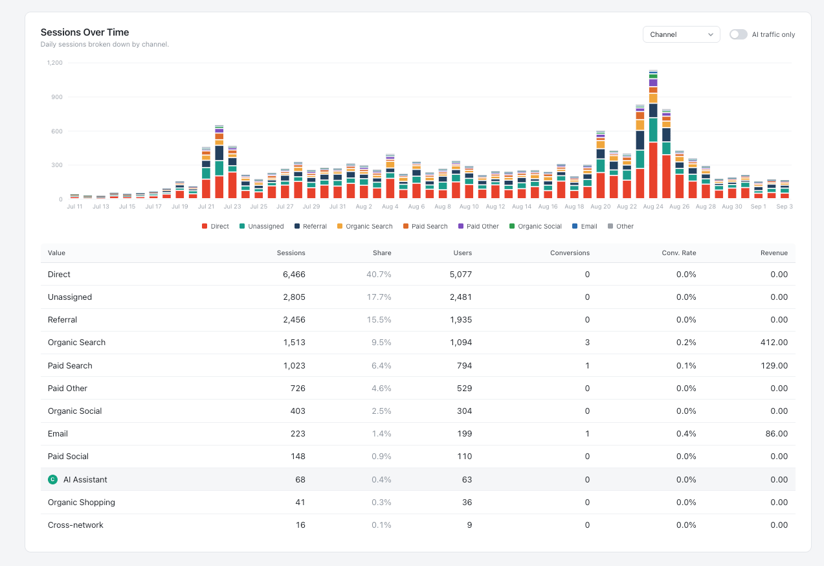Select the Organic Search row label

point(76,343)
